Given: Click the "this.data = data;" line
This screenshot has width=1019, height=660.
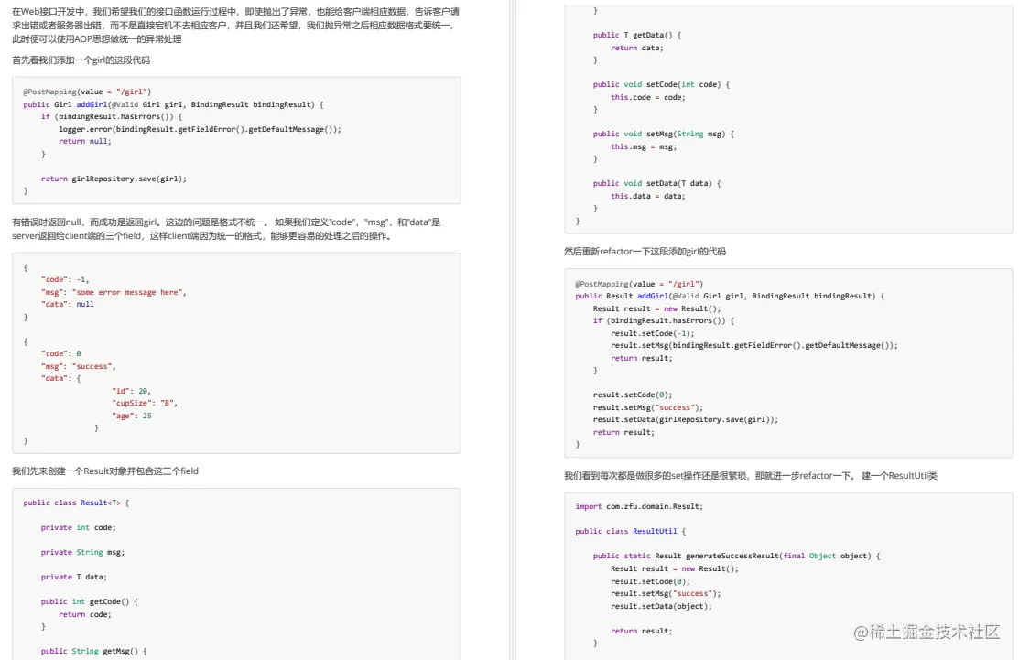Looking at the screenshot, I should click(x=648, y=196).
